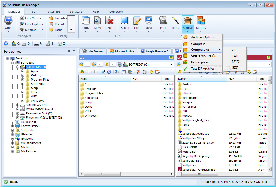This screenshot has height=187, width=276.
Task: Click the copy icon in the C:\ pane toolbar
Action: click(x=124, y=72)
